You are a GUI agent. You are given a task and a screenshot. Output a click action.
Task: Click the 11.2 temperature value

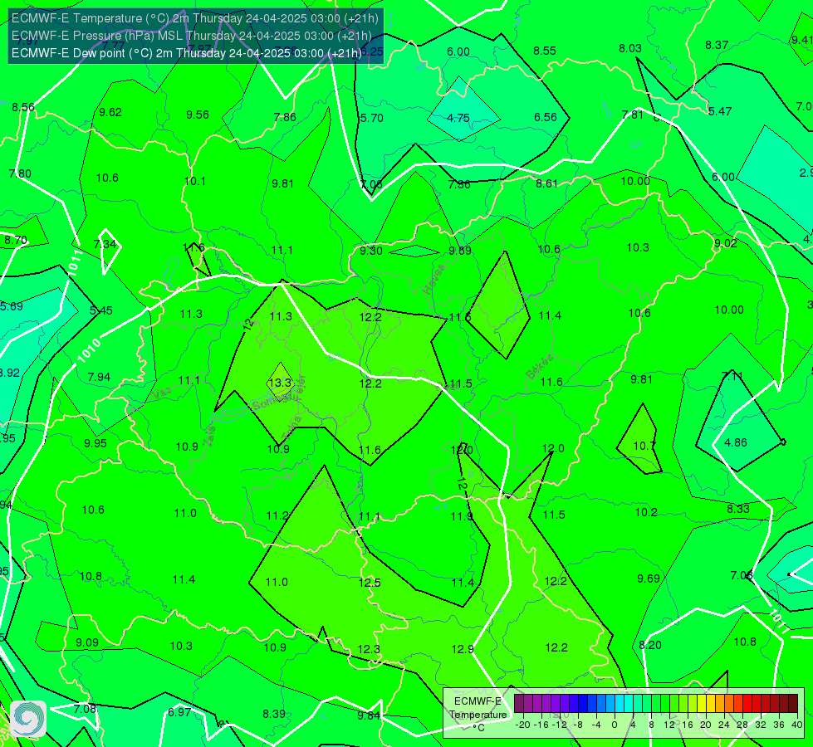[277, 515]
